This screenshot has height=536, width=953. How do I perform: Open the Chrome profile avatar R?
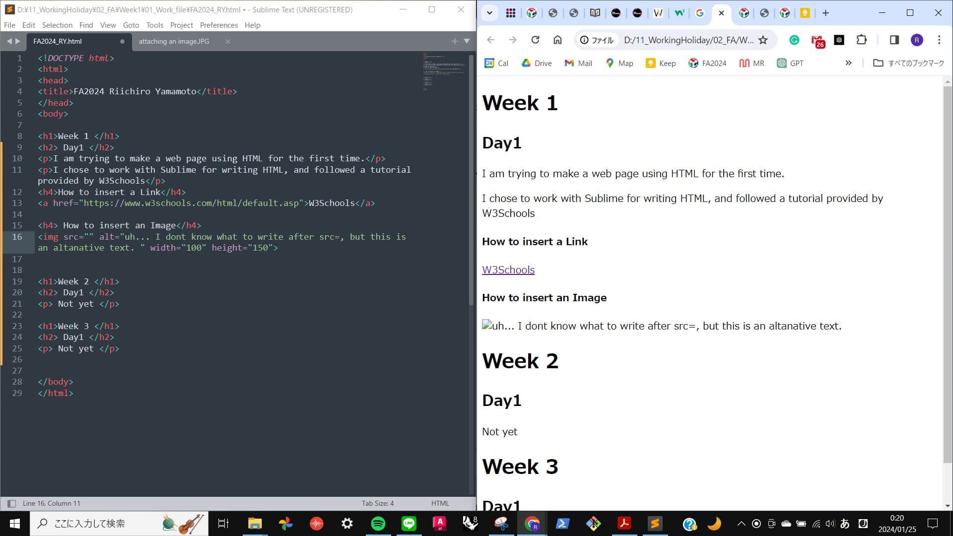917,40
